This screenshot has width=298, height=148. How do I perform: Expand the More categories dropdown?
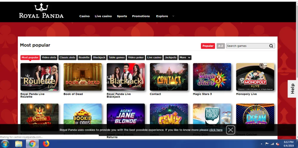[x=185, y=57]
